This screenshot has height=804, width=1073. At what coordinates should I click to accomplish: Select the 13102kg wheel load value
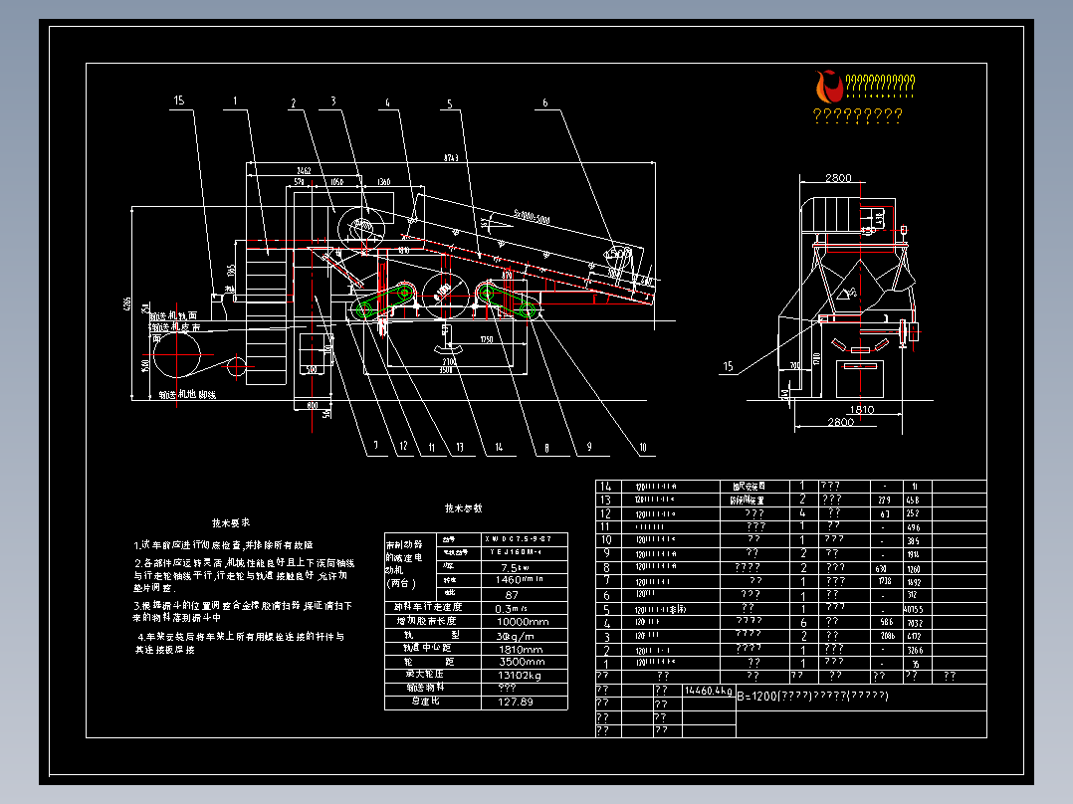coord(520,676)
